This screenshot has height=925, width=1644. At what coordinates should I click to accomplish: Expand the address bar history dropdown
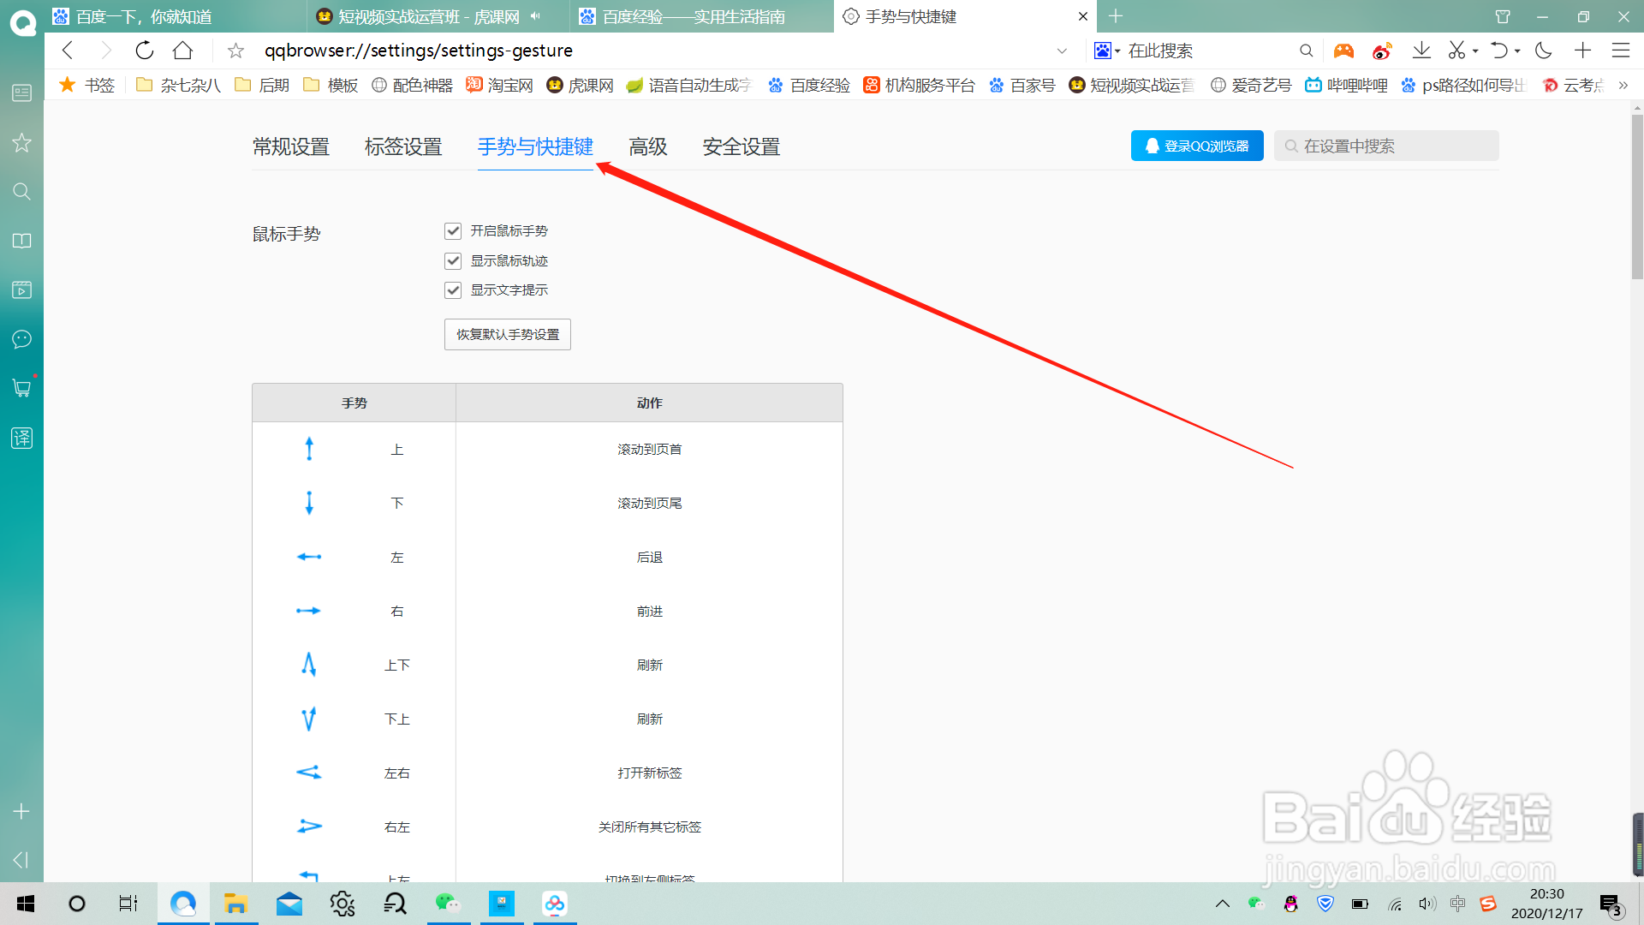tap(1062, 51)
